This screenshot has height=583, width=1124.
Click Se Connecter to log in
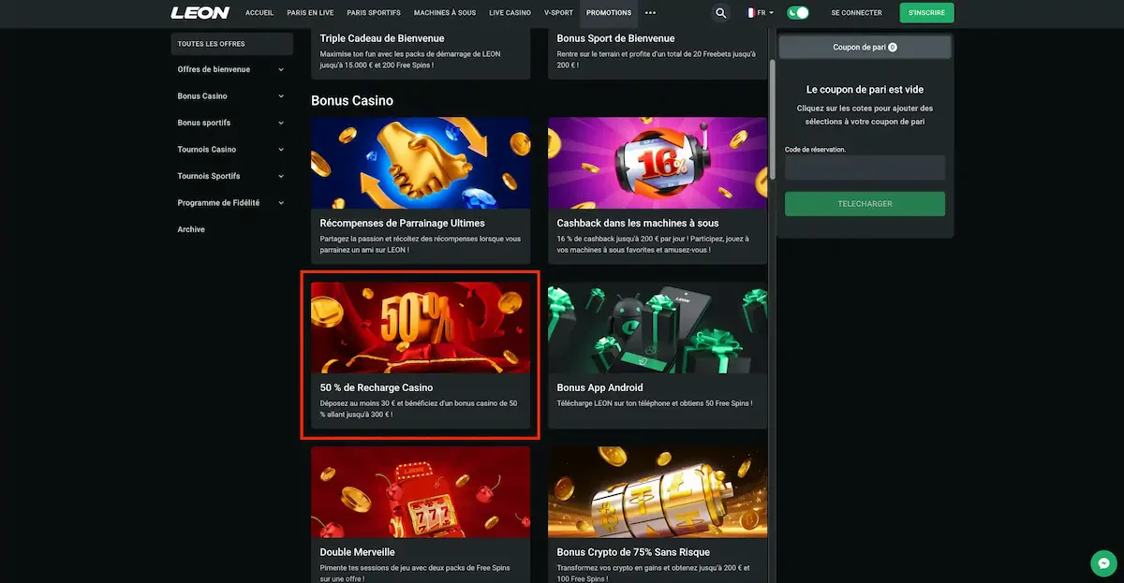coord(856,13)
